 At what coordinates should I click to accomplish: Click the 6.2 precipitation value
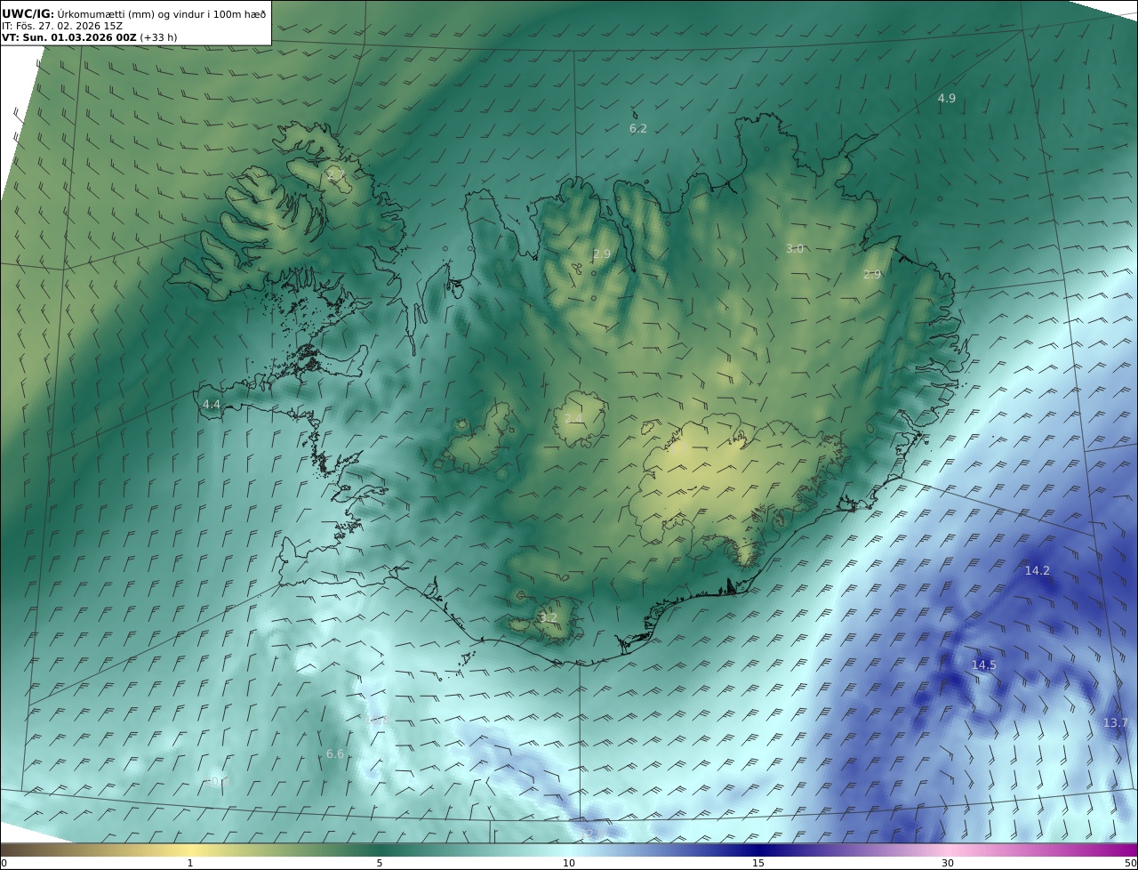coord(638,128)
